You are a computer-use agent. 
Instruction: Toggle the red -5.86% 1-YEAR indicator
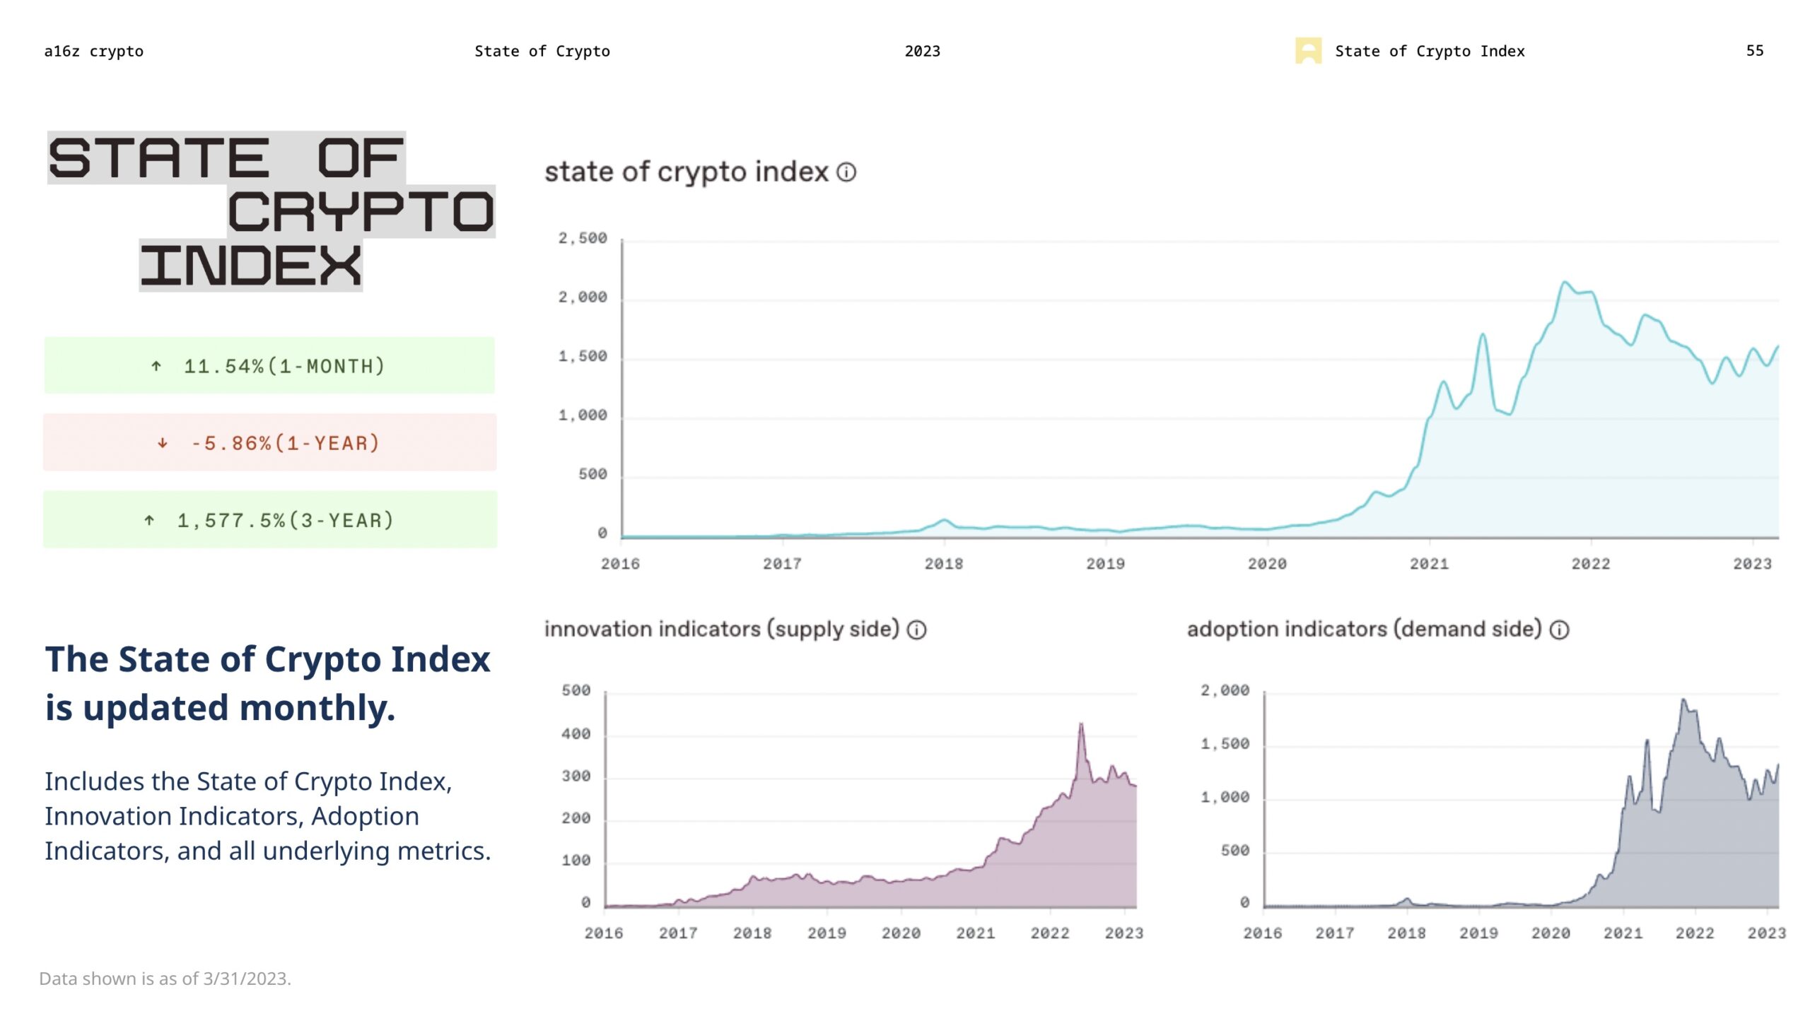click(270, 442)
